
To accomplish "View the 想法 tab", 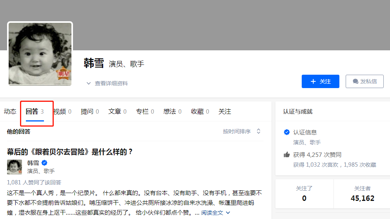I will pyautogui.click(x=172, y=112).
